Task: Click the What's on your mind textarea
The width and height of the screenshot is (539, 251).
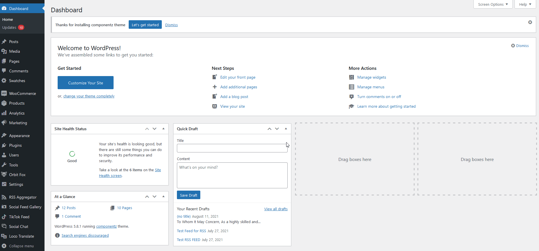Action: tap(232, 175)
